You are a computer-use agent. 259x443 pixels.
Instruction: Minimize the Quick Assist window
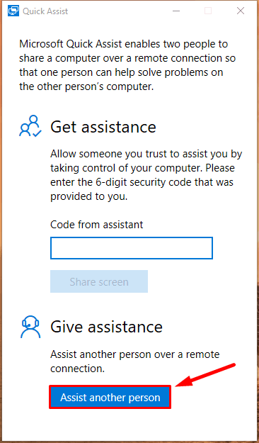(x=176, y=11)
